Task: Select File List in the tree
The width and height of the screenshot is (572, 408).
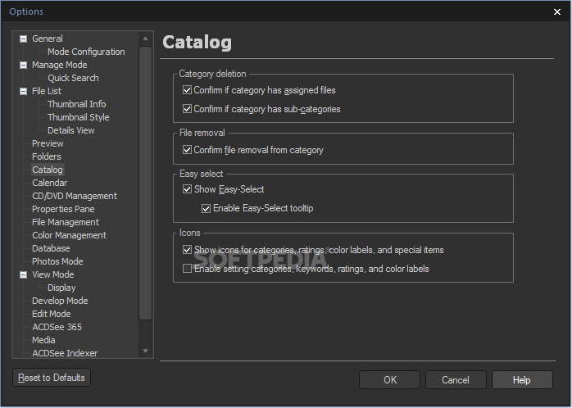Action: click(x=47, y=91)
